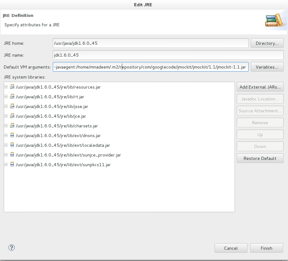Click Add External JARs... button
The height and width of the screenshot is (261, 288).
(260, 87)
